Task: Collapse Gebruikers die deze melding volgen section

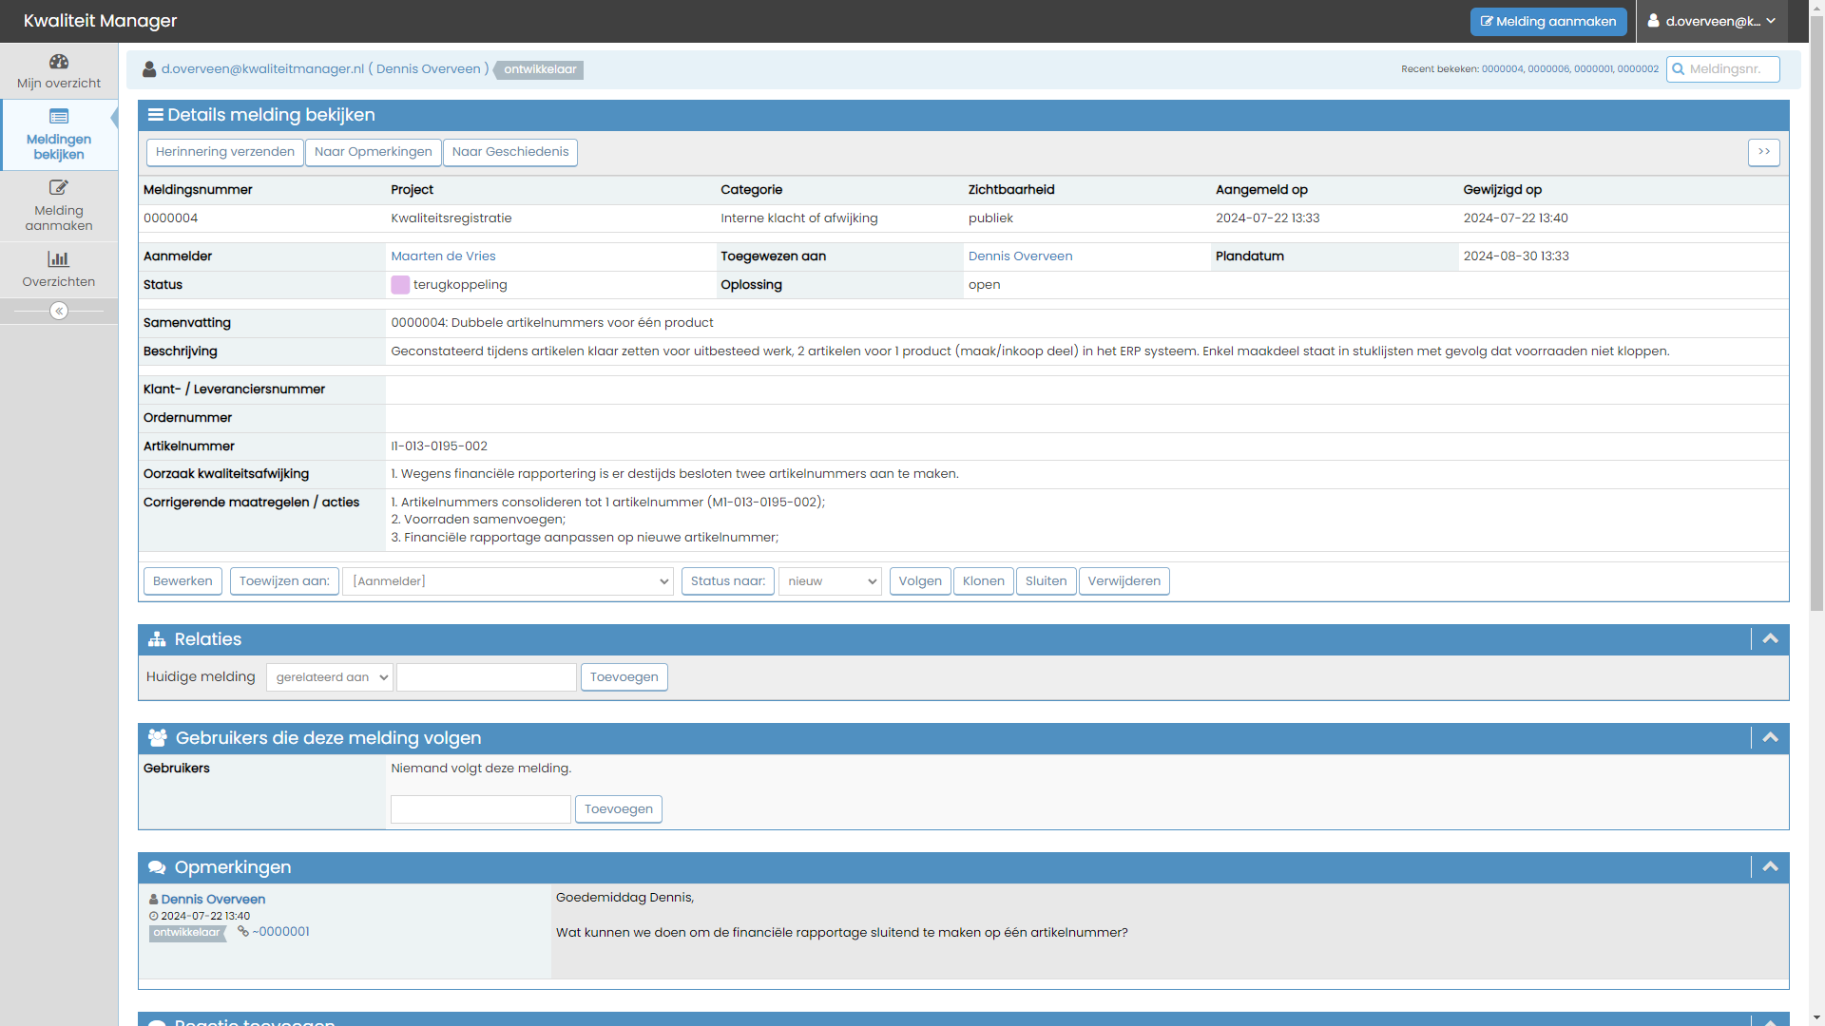Action: coord(1770,738)
